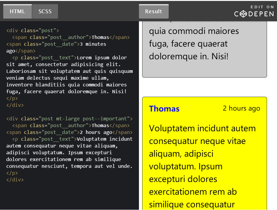The height and width of the screenshot is (210, 277).
Task: Click the "post mt-large post--important" code line
Action: tap(69, 119)
